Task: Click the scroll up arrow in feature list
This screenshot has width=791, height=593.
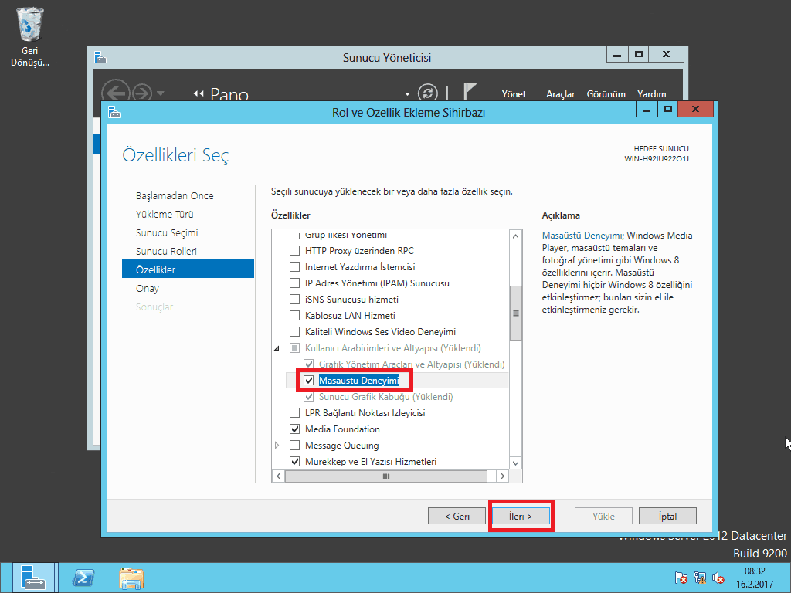Action: point(515,236)
